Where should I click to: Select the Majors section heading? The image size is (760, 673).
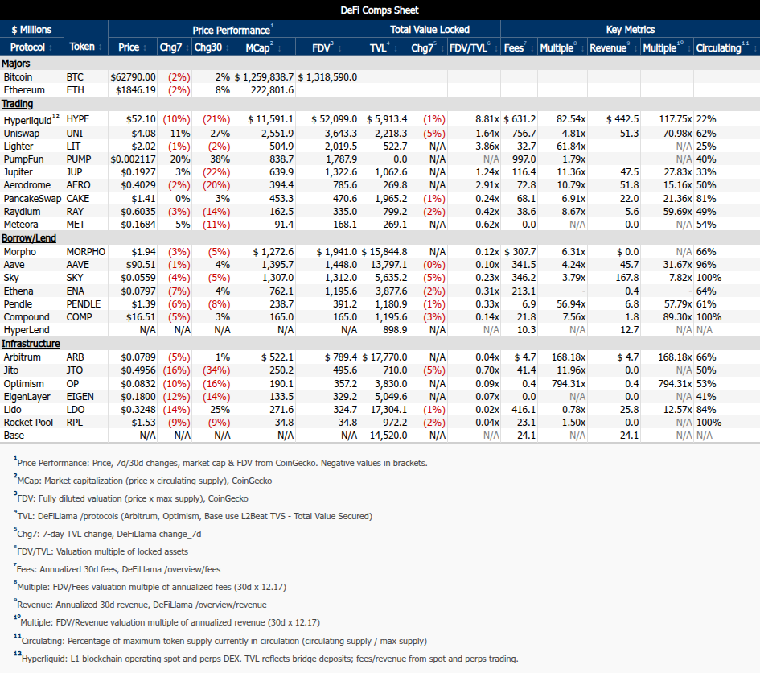click(15, 64)
